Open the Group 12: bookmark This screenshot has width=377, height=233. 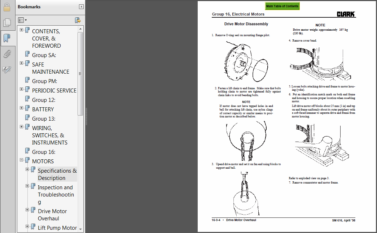[44, 100]
